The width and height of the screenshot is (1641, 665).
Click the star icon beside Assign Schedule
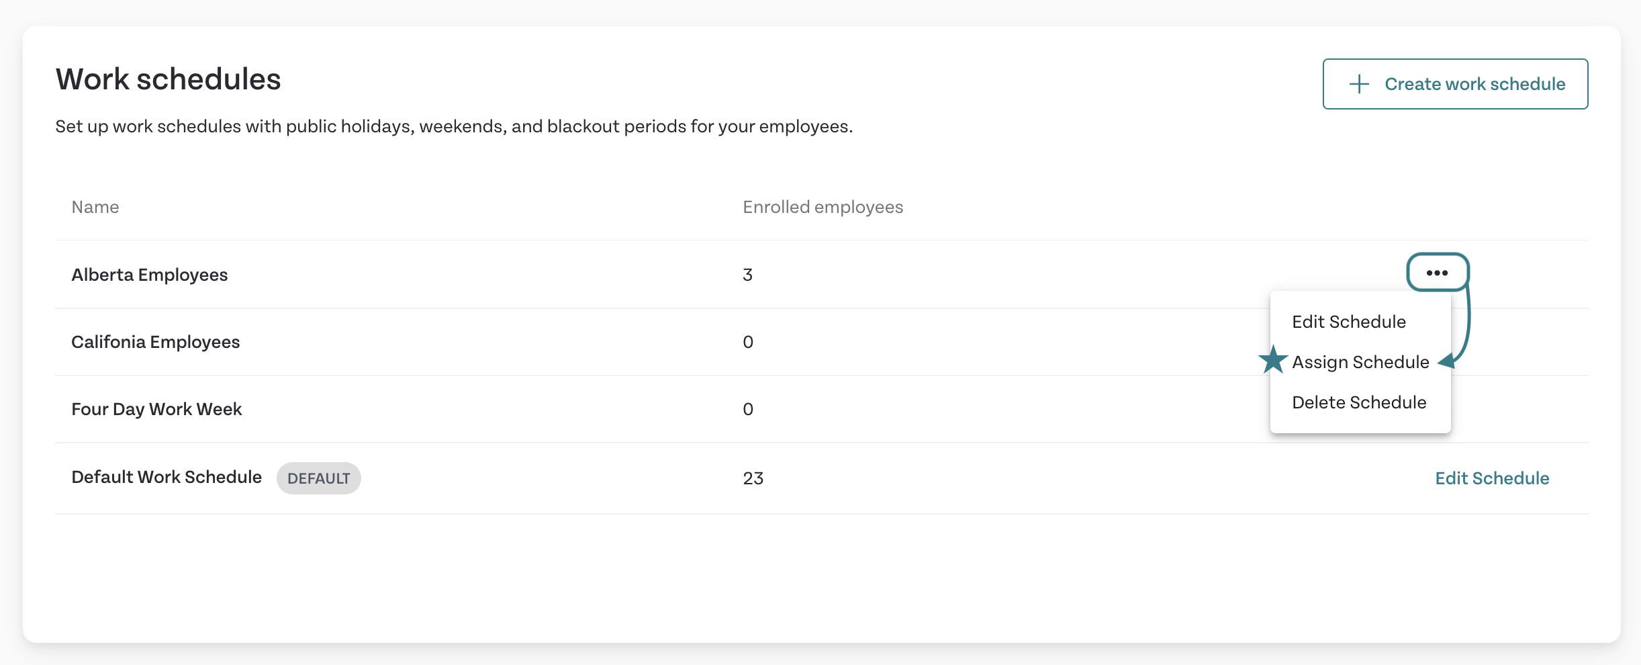1273,360
